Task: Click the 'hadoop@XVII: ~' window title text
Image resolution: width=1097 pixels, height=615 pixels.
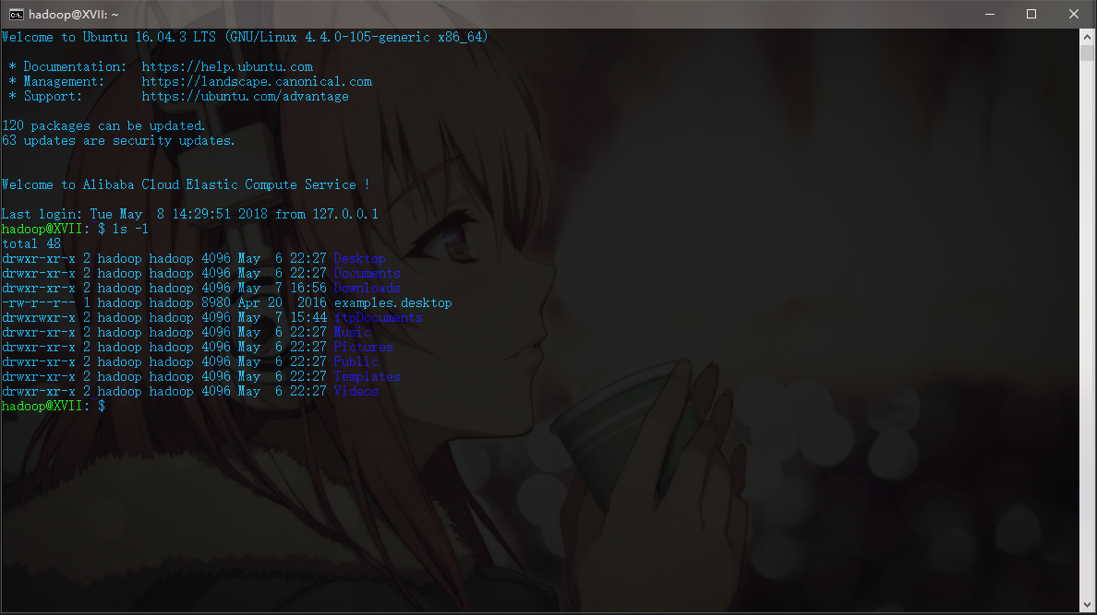Action: [x=74, y=14]
